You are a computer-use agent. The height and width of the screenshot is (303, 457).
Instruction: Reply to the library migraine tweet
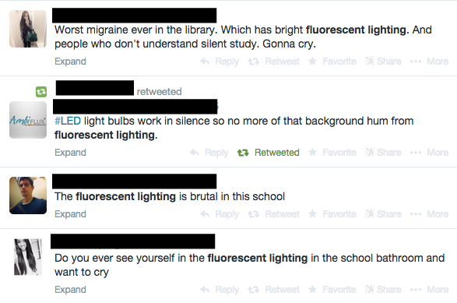pyautogui.click(x=220, y=62)
